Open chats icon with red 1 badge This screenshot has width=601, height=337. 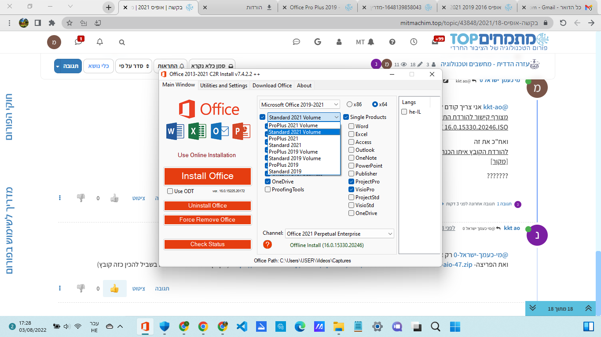click(x=79, y=41)
